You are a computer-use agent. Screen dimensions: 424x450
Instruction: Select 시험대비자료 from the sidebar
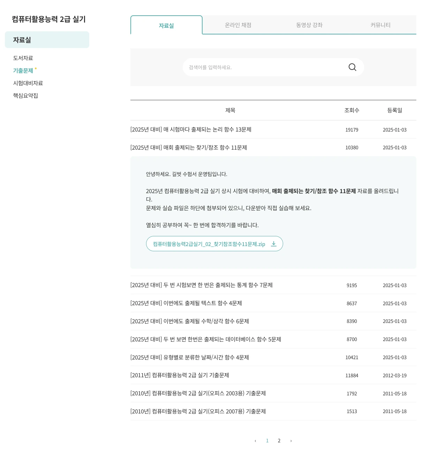point(28,83)
